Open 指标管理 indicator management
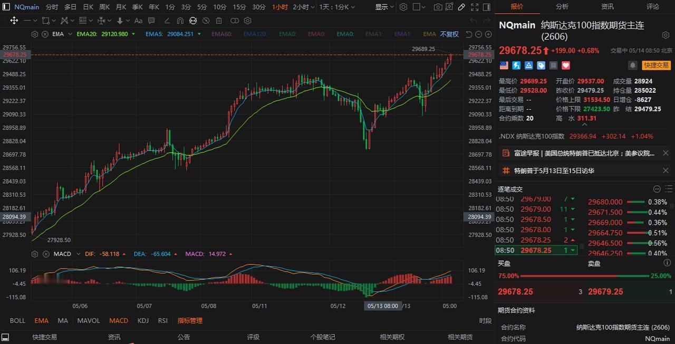 190,320
